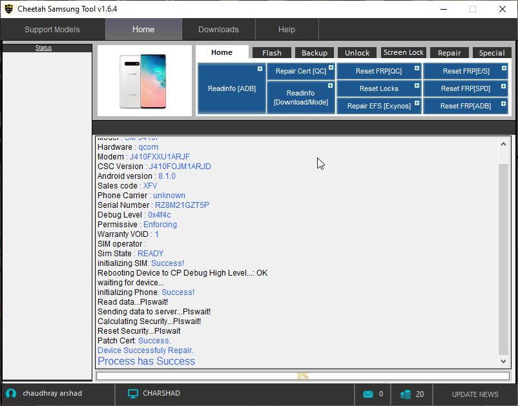Minimize the Cheetah Samsung Tool window
The height and width of the screenshot is (406, 518).
(x=444, y=9)
